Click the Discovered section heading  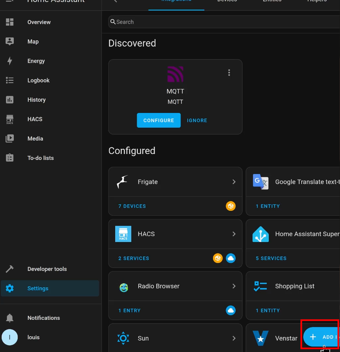point(132,43)
